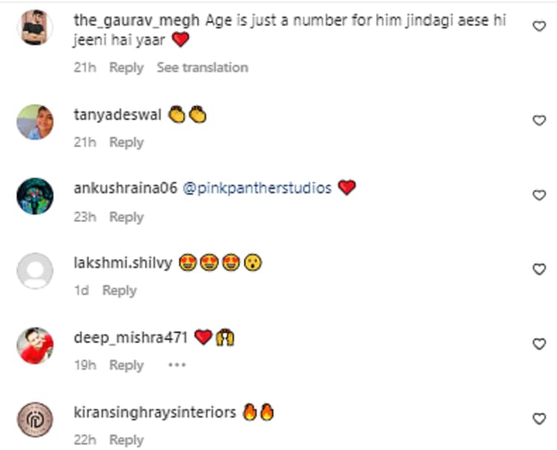Image resolution: width=557 pixels, height=450 pixels.
Task: Click the ankushraina06 username
Action: tap(126, 189)
